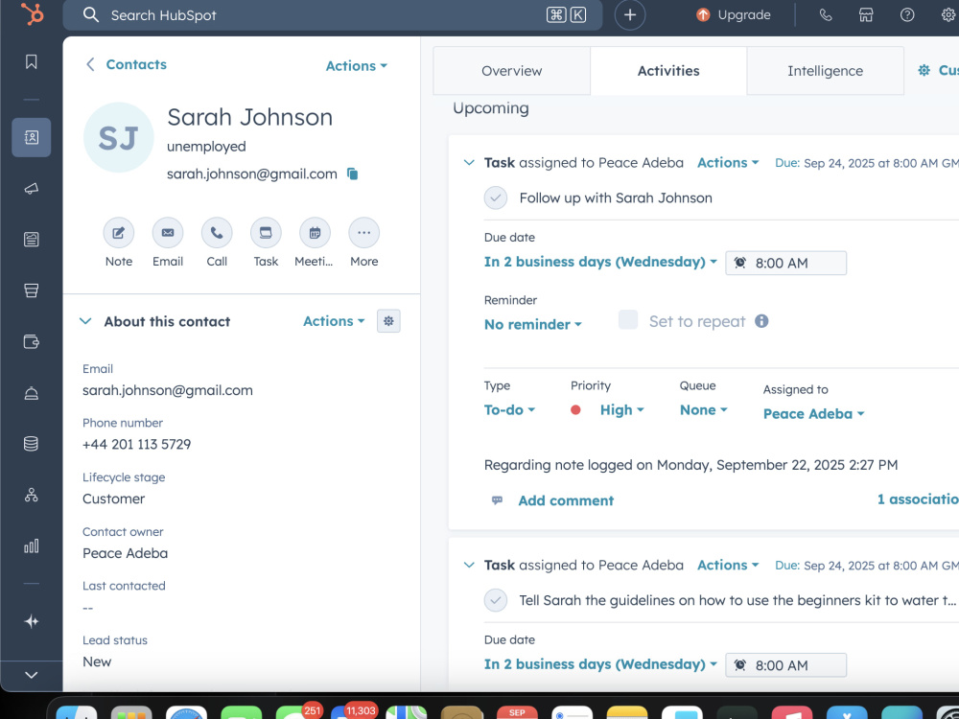Viewport: 959px width, 719px height.
Task: Open the calling phone icon in header
Action: pos(826,14)
